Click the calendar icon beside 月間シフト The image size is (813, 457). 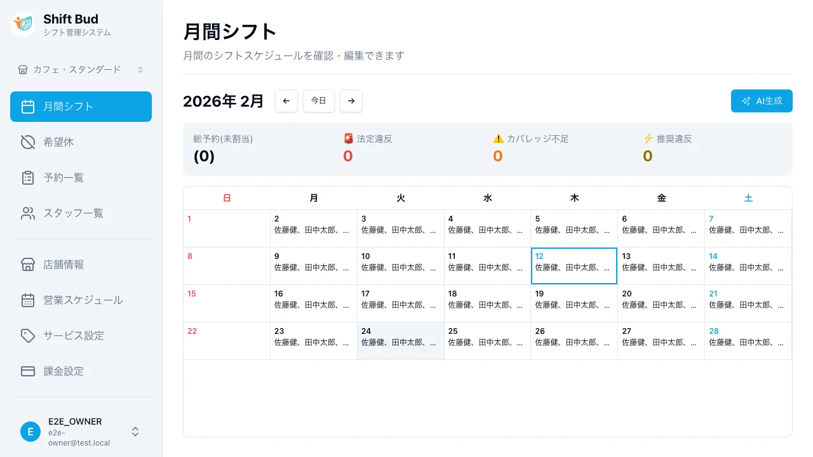[x=28, y=107]
